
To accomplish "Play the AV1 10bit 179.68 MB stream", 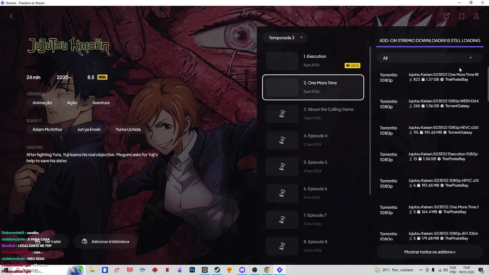I will 430,236.
